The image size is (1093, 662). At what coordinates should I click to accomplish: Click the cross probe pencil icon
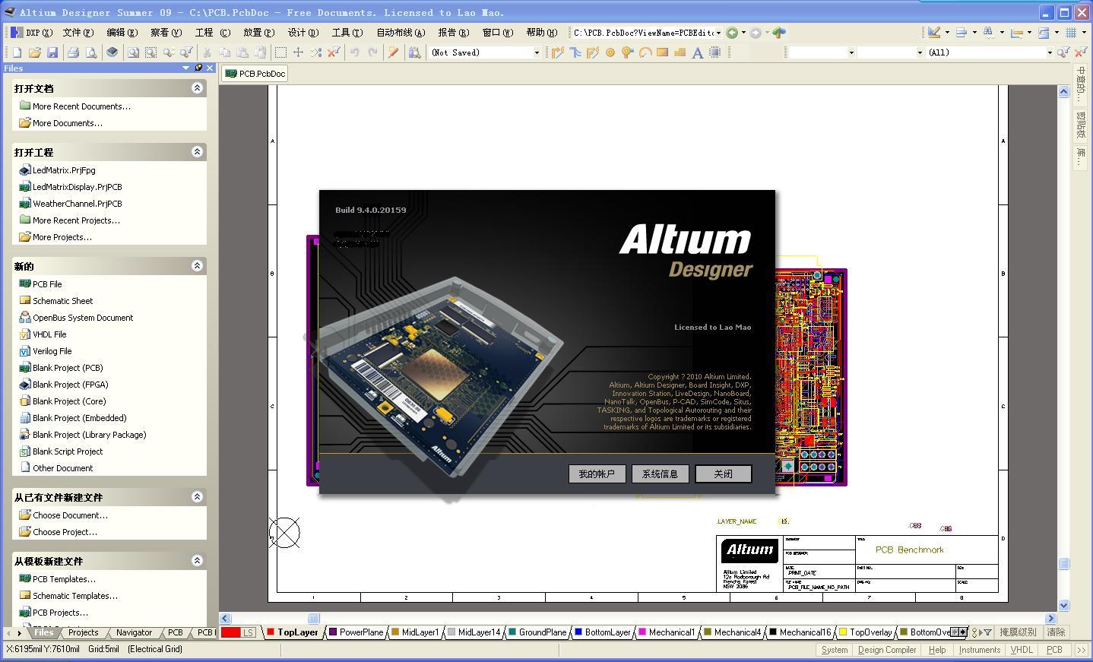pyautogui.click(x=393, y=52)
